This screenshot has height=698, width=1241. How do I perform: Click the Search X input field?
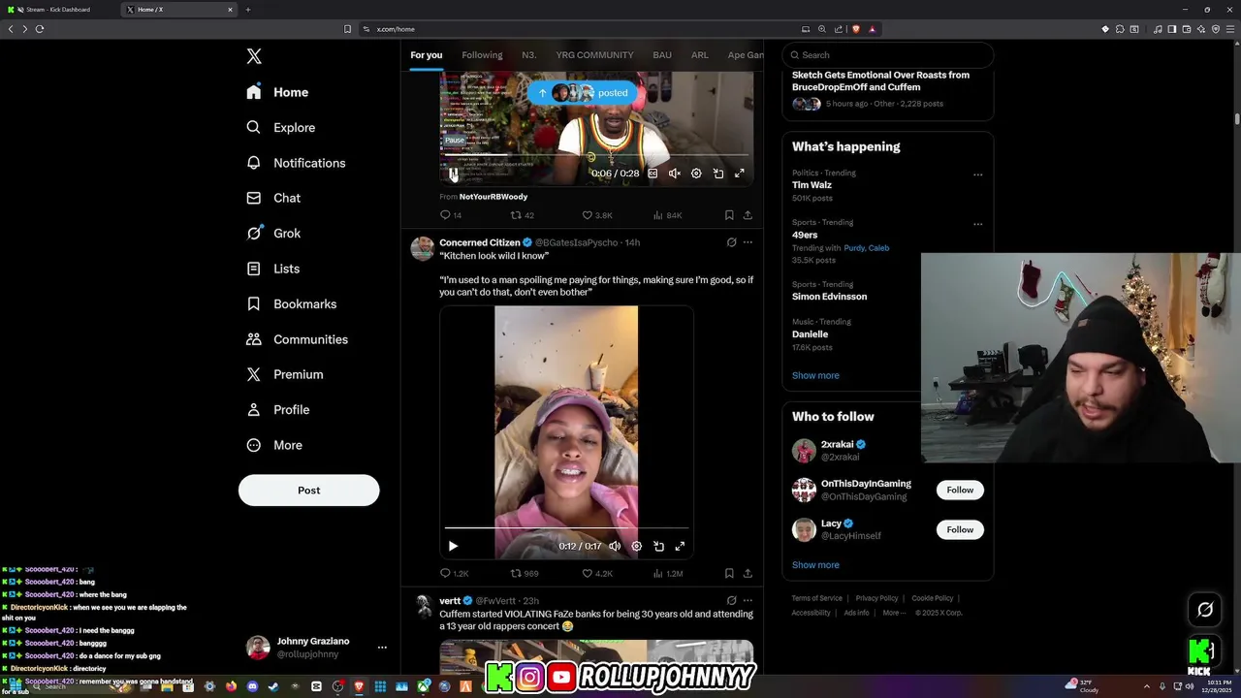click(887, 55)
